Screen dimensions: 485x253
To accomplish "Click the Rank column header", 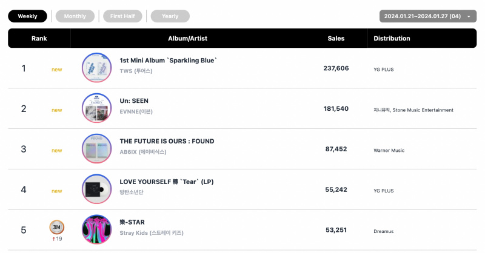I will click(x=39, y=38).
